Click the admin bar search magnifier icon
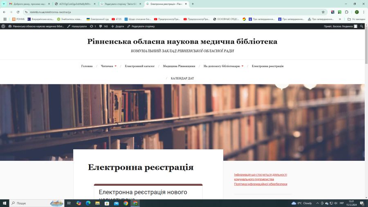The image size is (368, 207). [x=362, y=26]
